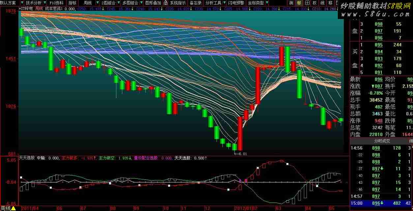Click the 最新 latest price value 896

(x=379, y=79)
